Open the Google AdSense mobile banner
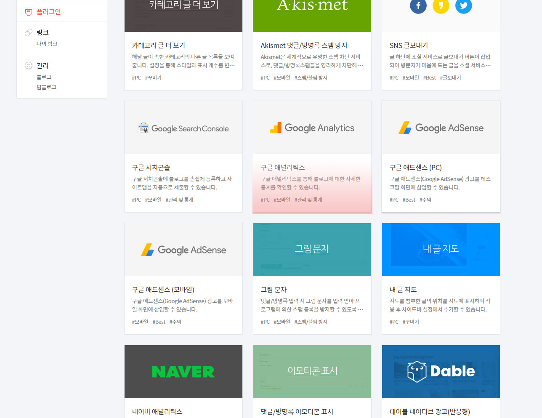542x418 pixels. pyautogui.click(x=183, y=250)
